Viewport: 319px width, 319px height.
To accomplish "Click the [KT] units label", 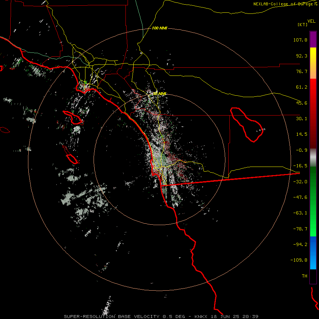I will (x=302, y=24).
